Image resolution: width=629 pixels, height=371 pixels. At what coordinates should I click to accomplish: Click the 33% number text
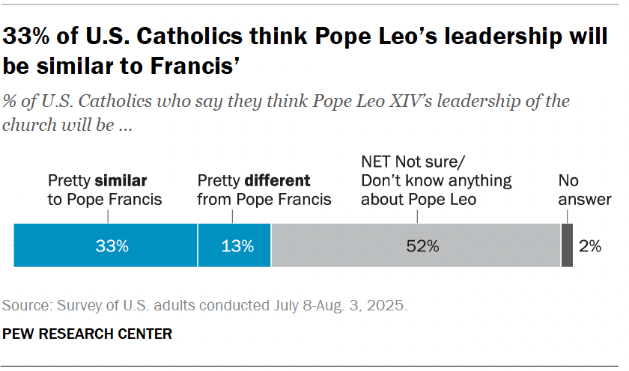(112, 246)
